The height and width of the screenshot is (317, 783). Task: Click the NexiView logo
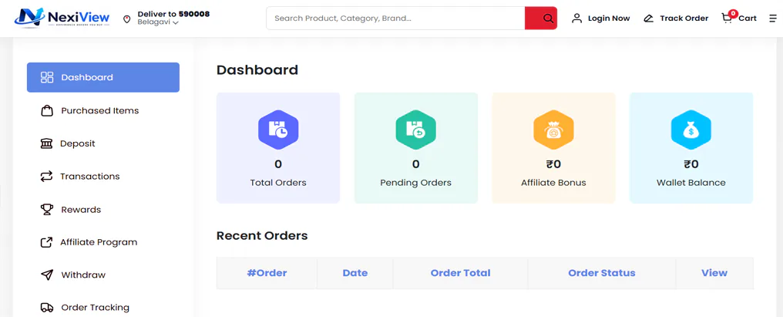point(62,18)
